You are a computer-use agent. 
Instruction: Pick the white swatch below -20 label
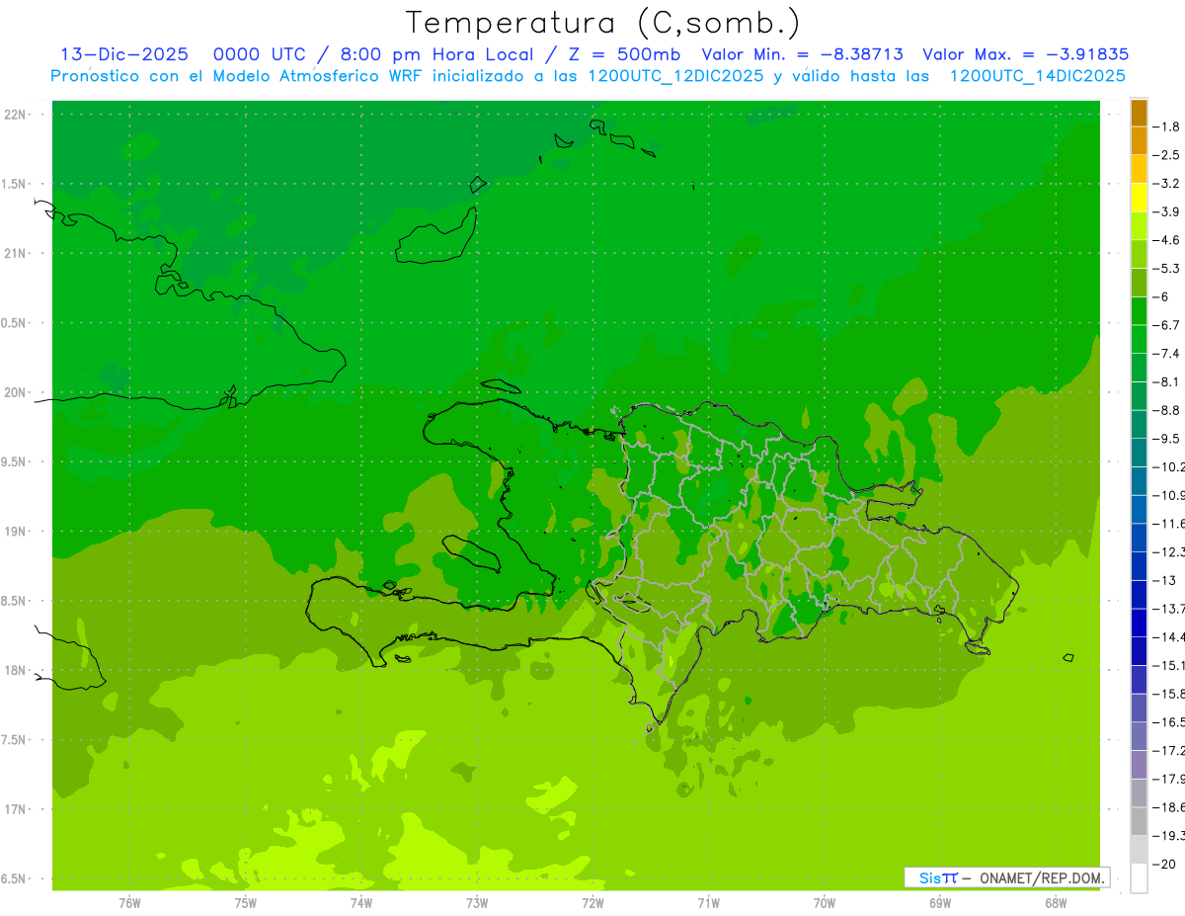pos(1139,877)
